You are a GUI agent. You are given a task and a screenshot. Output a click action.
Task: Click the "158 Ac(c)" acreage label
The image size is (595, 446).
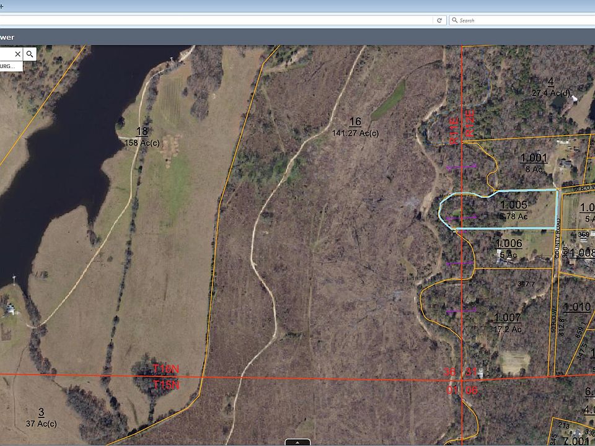tap(142, 143)
